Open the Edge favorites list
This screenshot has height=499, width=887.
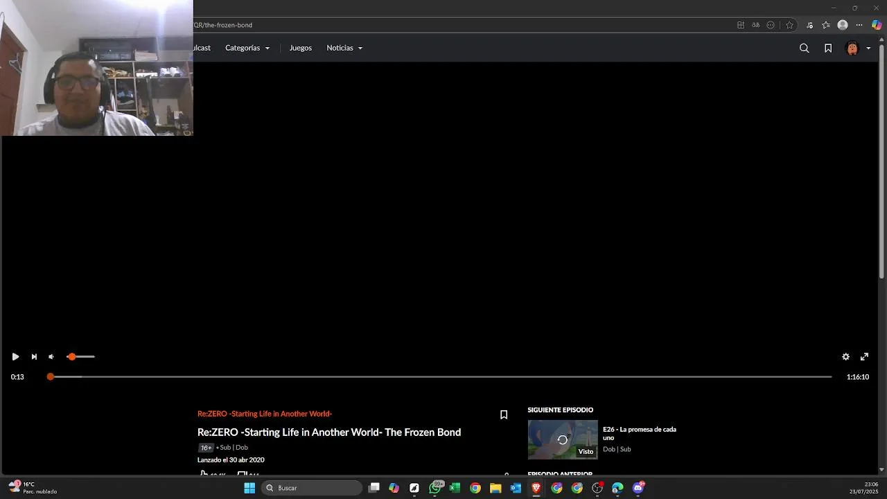pos(826,25)
